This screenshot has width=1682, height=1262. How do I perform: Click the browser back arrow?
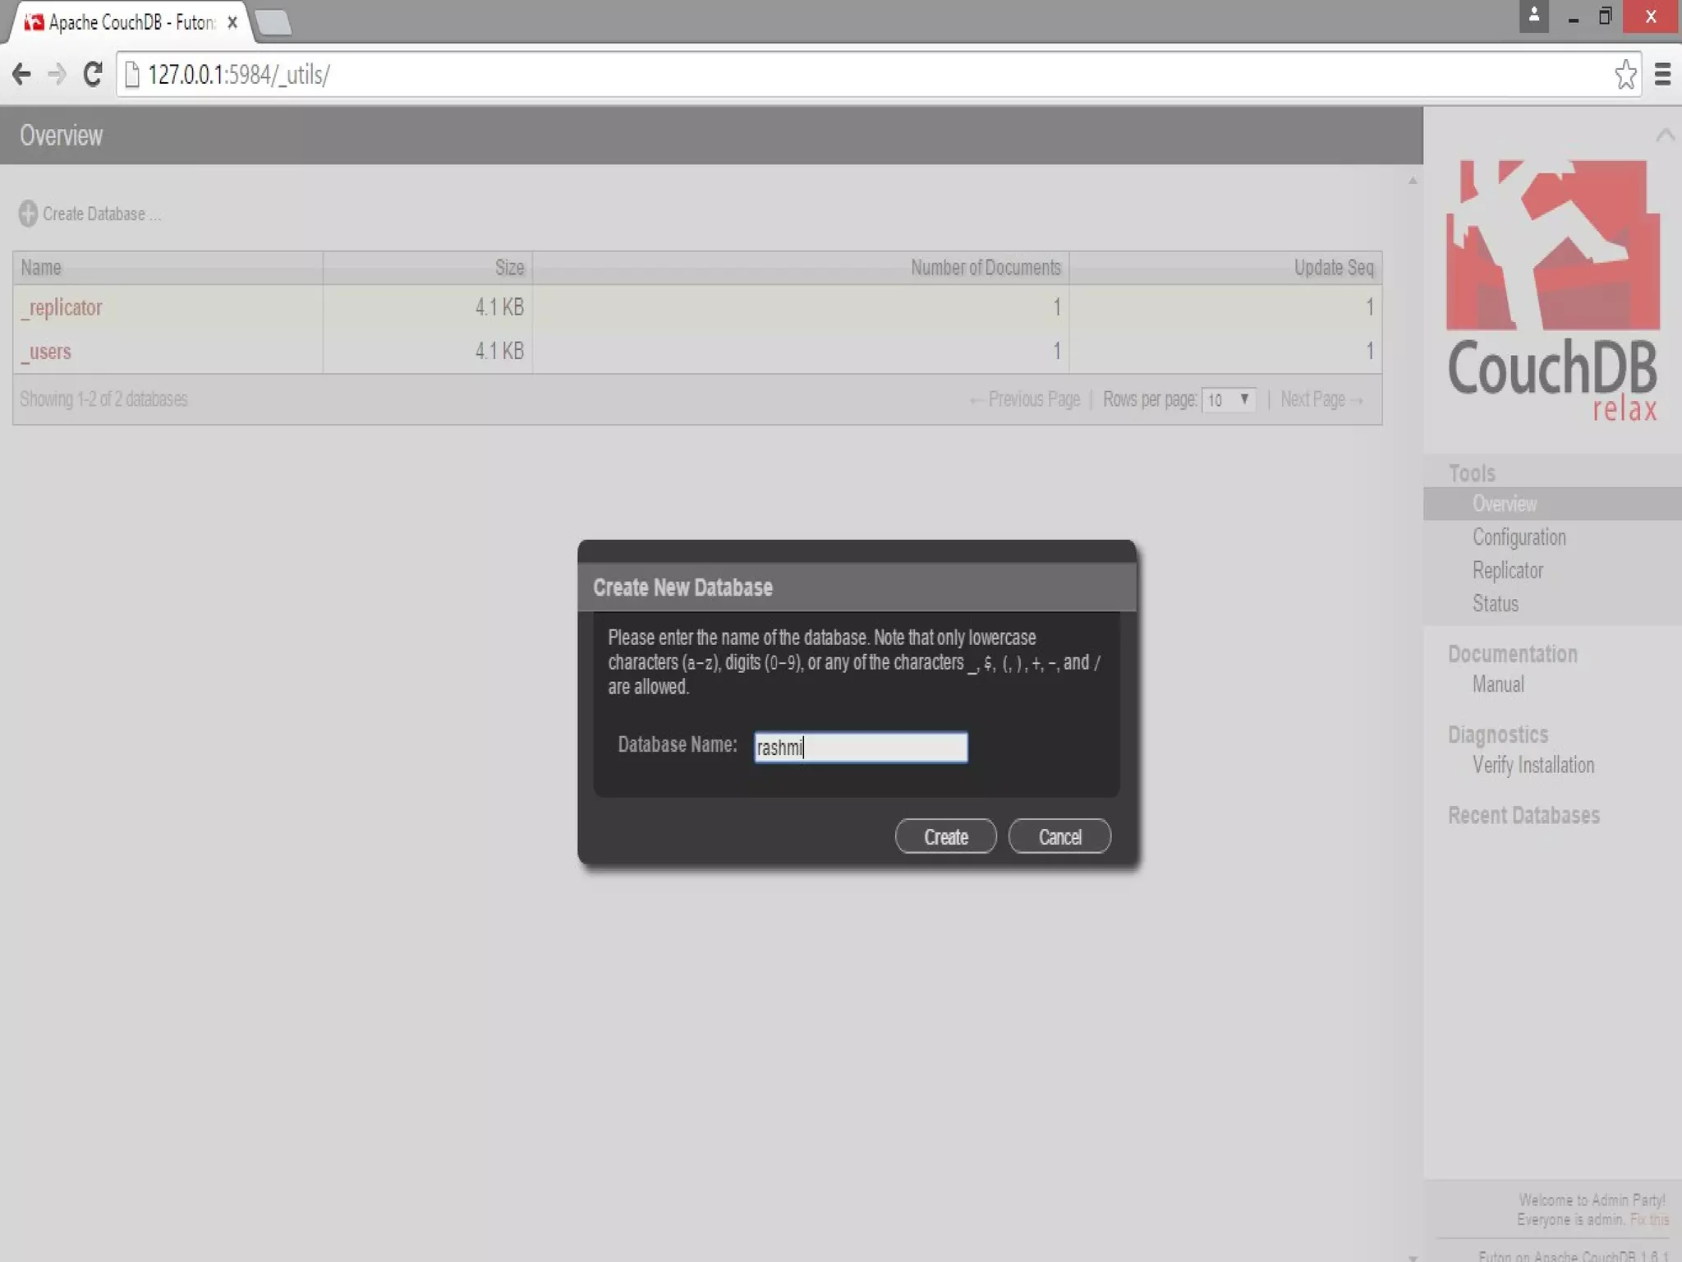point(22,75)
